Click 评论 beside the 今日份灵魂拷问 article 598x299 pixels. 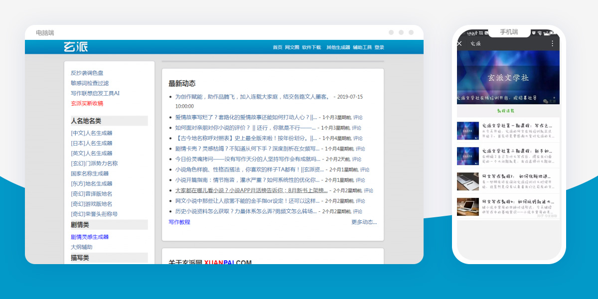click(357, 159)
